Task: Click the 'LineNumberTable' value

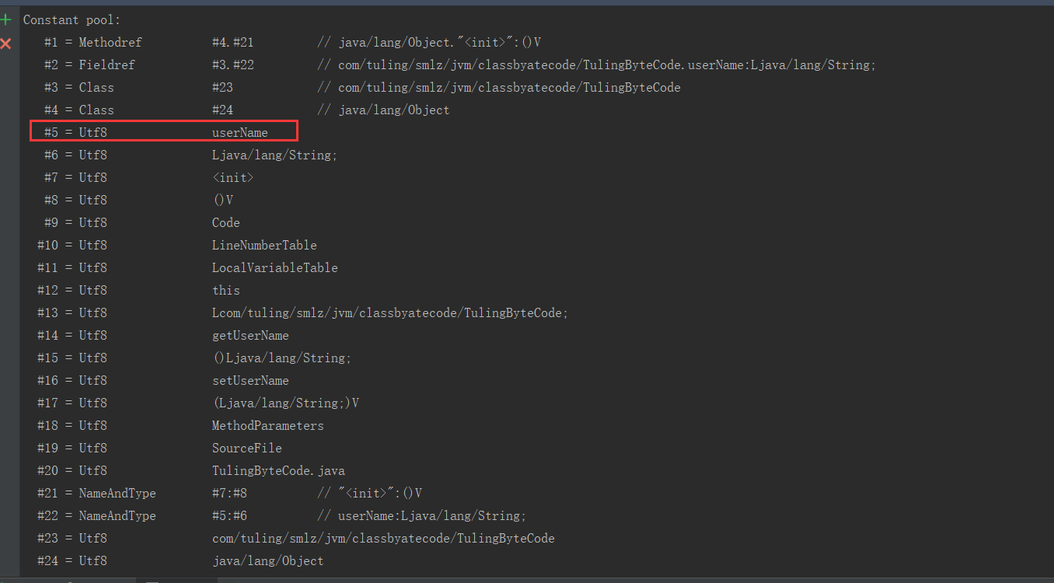Action: 264,245
